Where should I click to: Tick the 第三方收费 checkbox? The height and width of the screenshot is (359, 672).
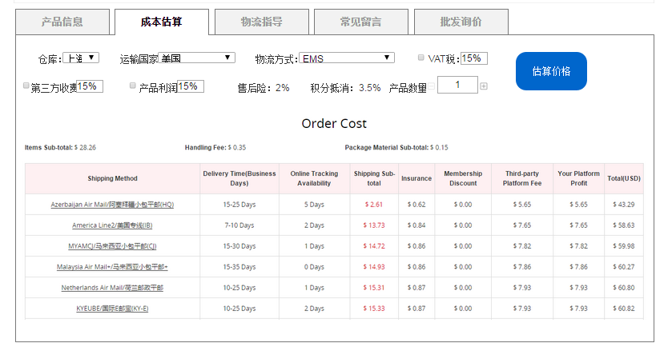(26, 86)
